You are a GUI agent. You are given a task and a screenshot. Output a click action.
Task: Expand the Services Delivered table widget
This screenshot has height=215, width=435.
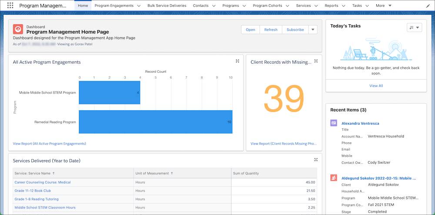(x=316, y=160)
